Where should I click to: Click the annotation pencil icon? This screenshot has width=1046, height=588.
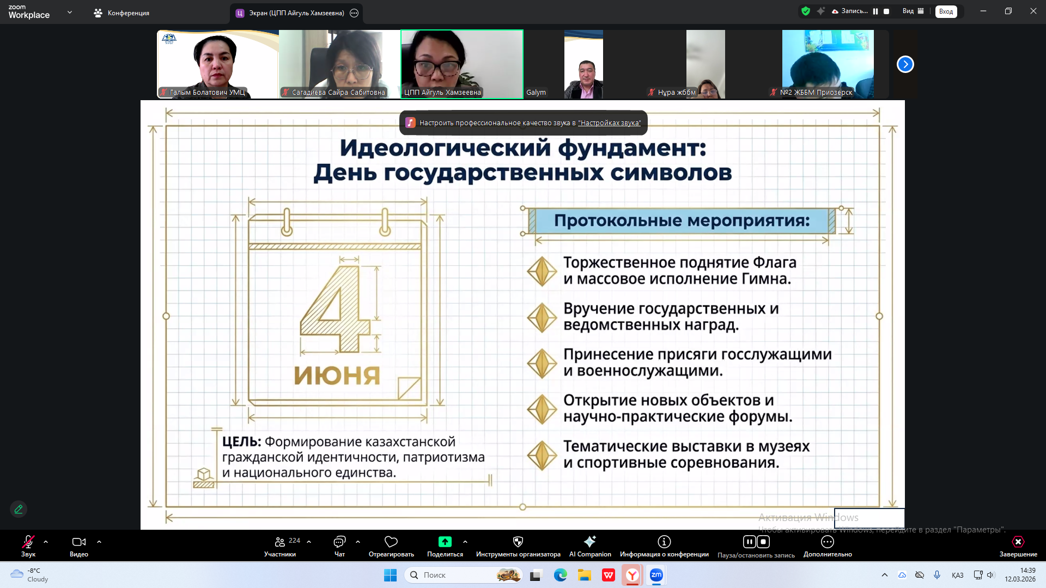pyautogui.click(x=19, y=509)
